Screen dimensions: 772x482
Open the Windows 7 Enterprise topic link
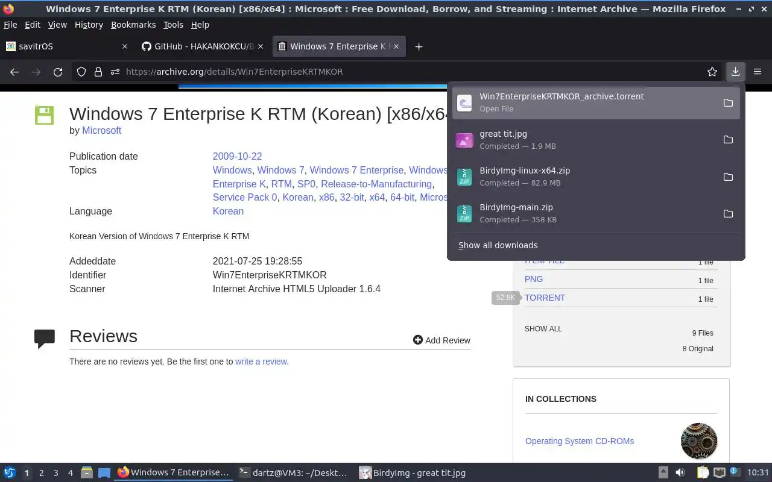[x=356, y=171]
